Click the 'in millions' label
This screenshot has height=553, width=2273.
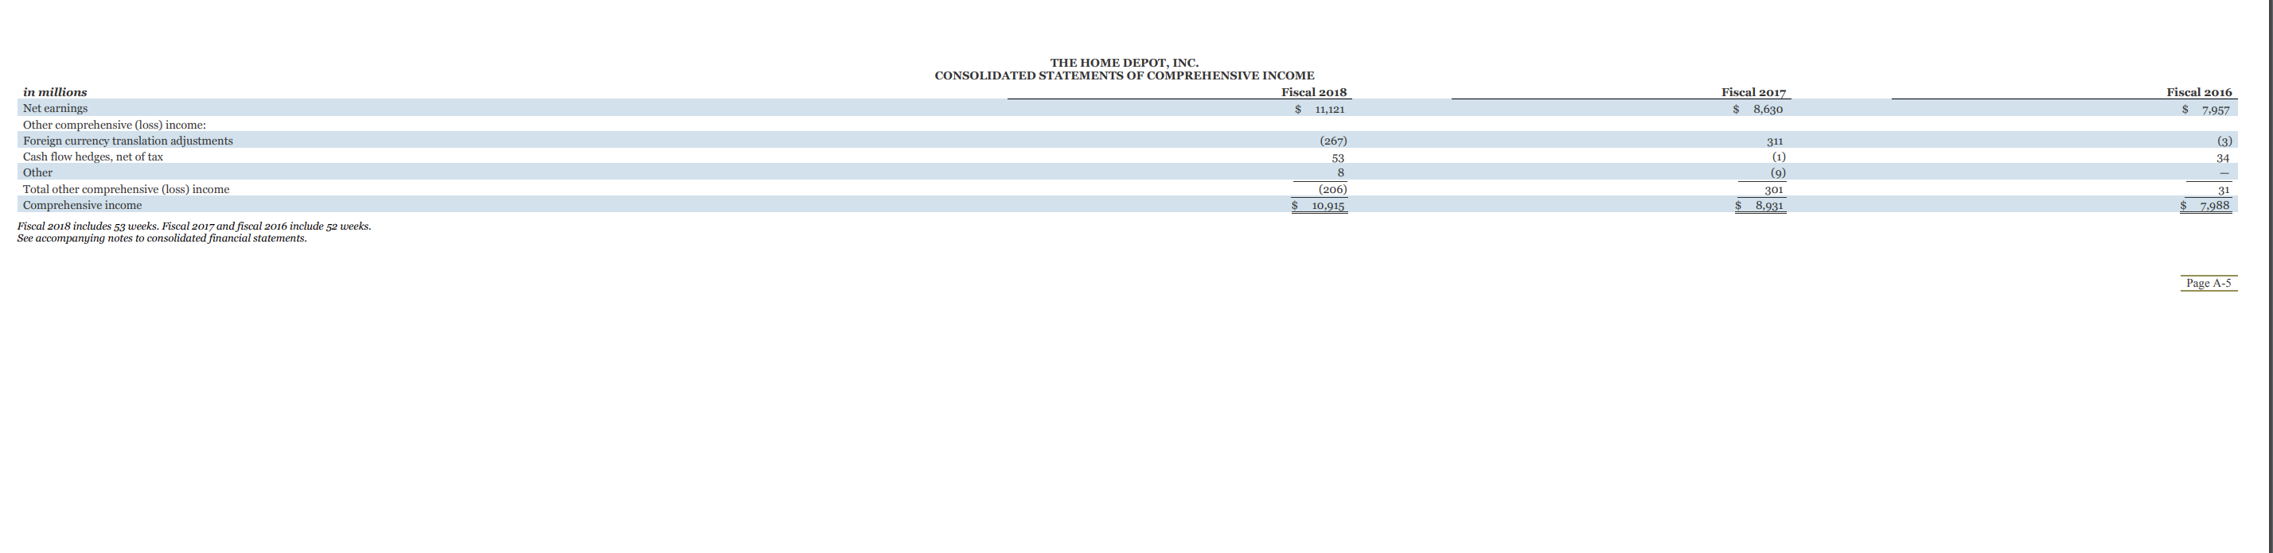(55, 92)
